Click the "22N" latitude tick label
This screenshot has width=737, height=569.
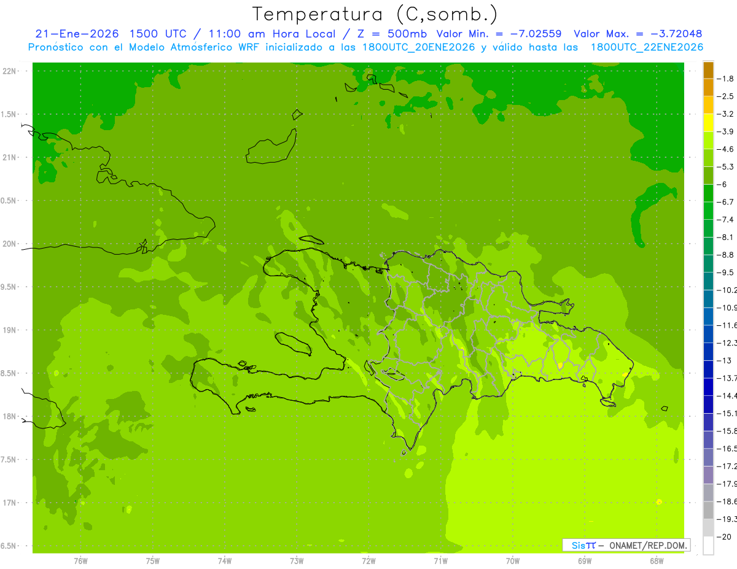[9, 71]
